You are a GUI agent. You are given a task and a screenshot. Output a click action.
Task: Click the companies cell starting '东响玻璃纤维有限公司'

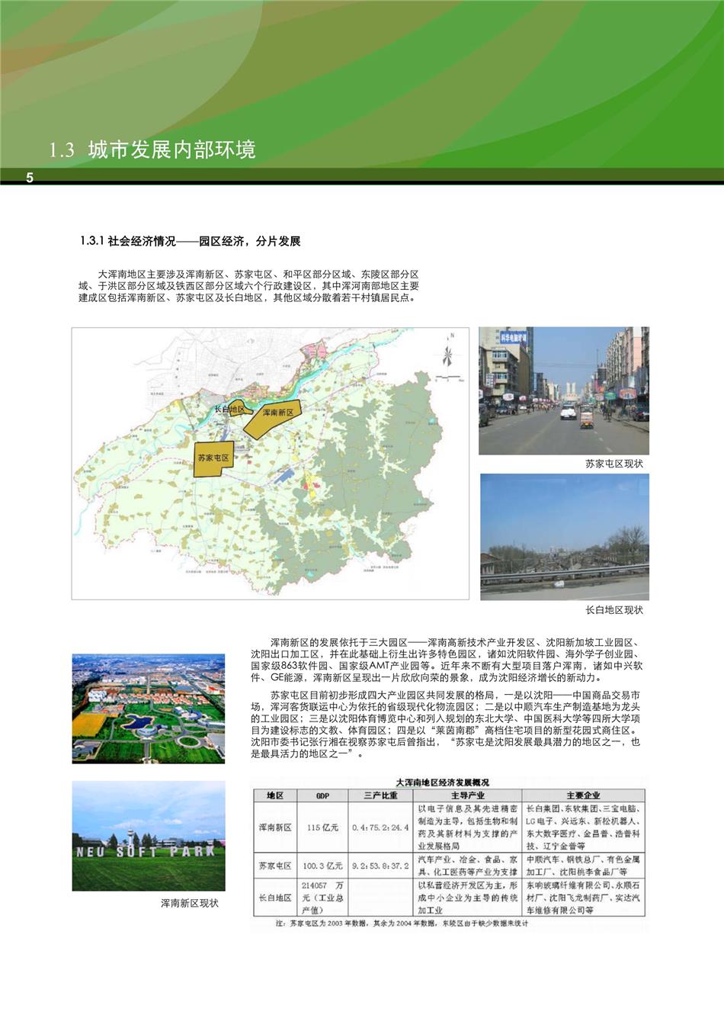(583, 898)
